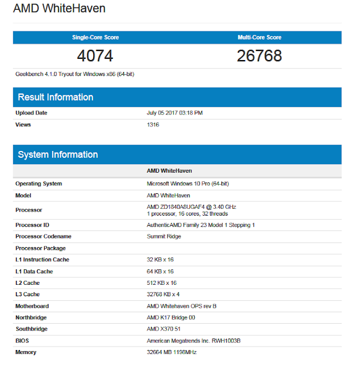Click the Processor ID label
The image size is (351, 366).
click(32, 225)
